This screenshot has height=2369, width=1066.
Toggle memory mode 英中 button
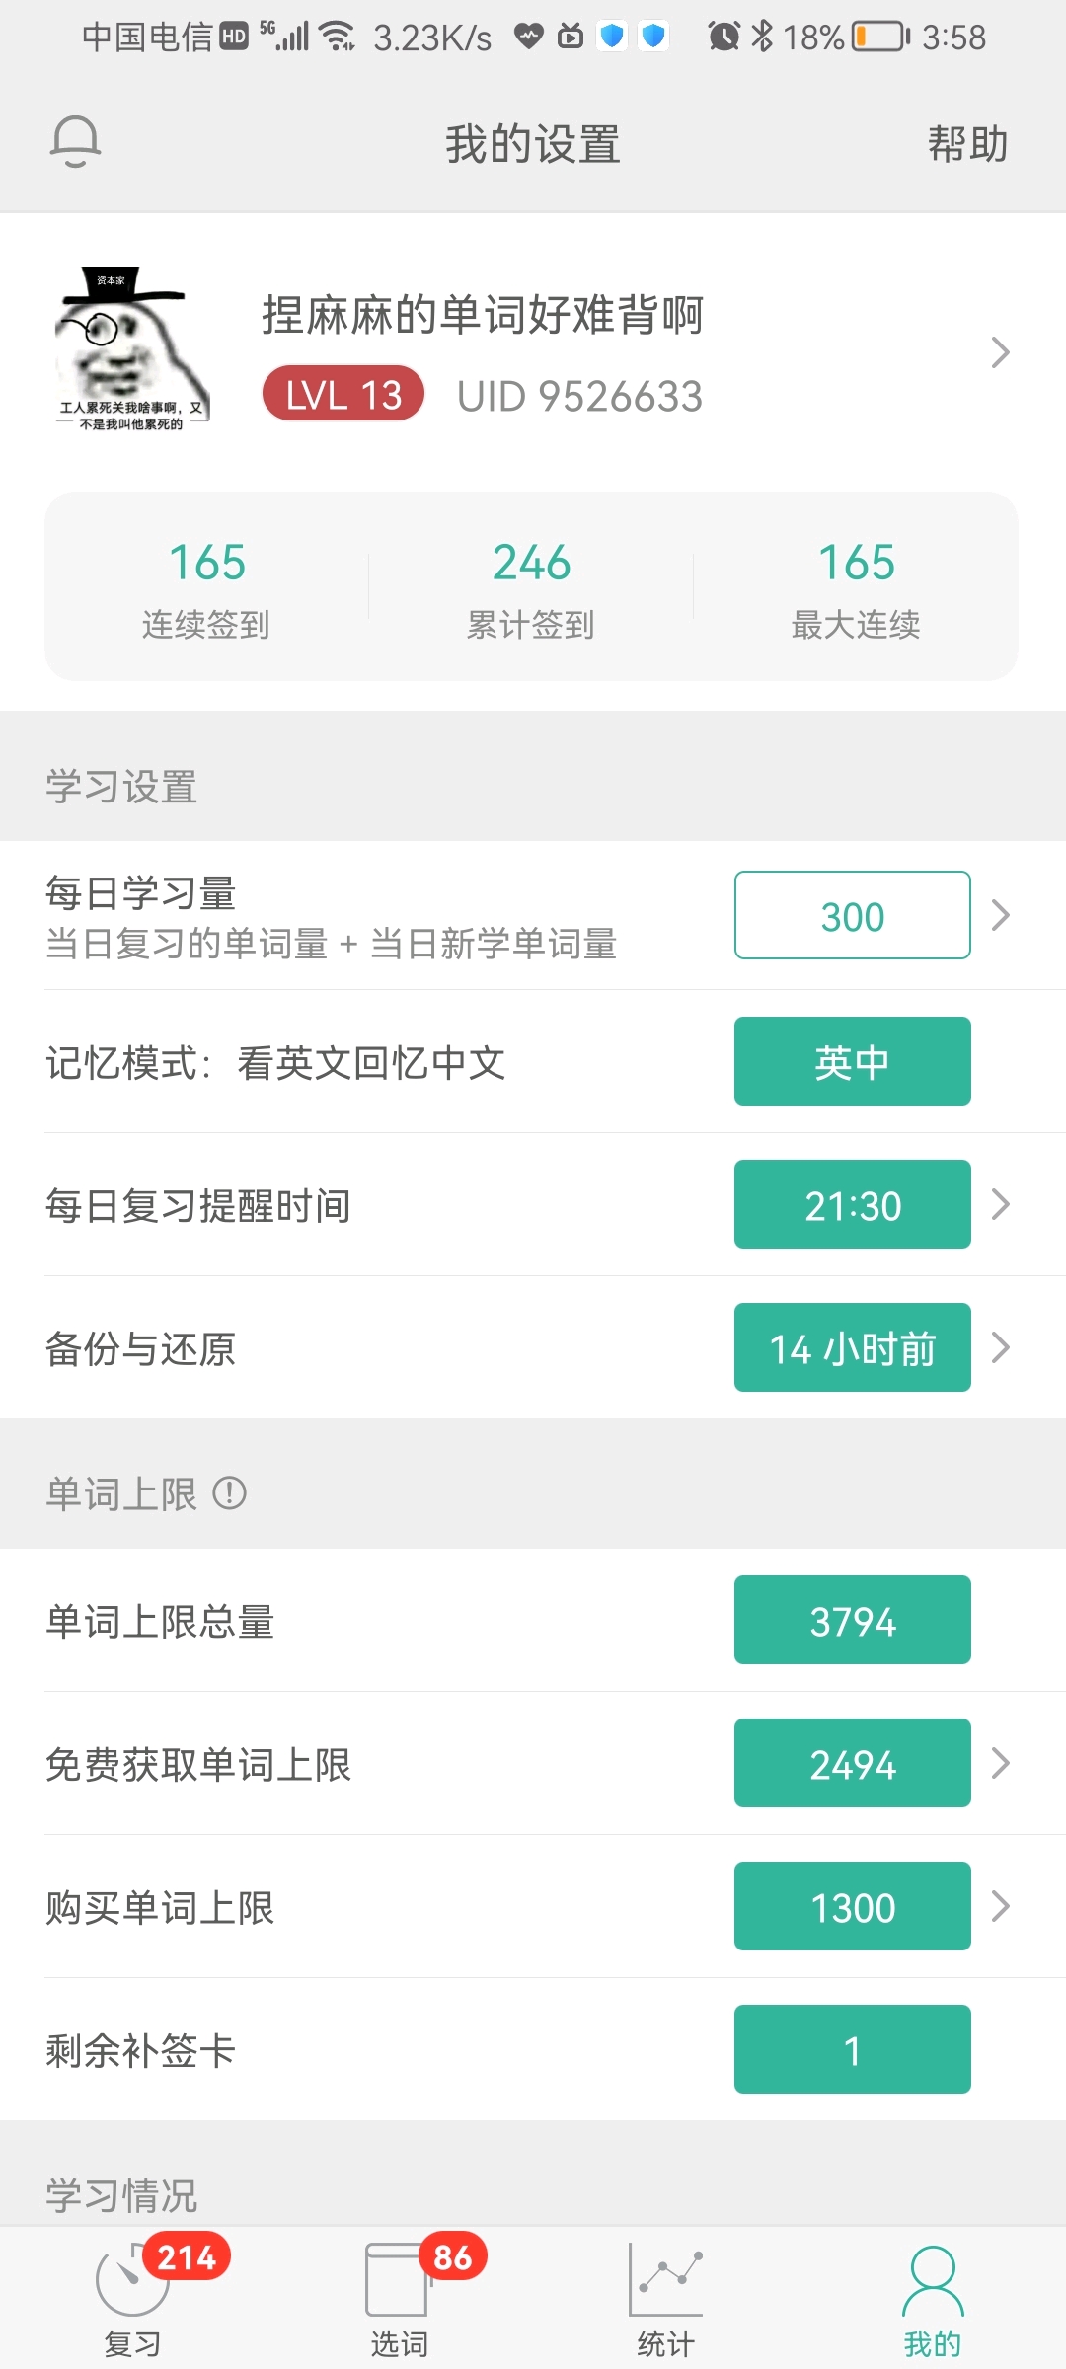pos(853,1061)
